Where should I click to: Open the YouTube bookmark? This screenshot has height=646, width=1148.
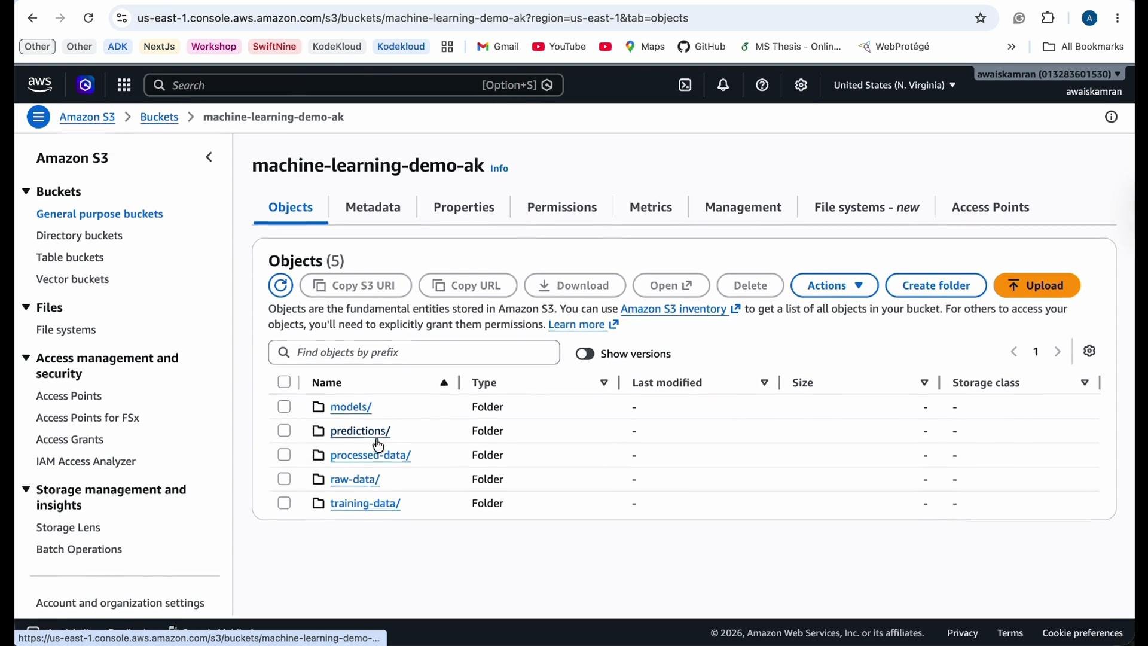pyautogui.click(x=559, y=47)
